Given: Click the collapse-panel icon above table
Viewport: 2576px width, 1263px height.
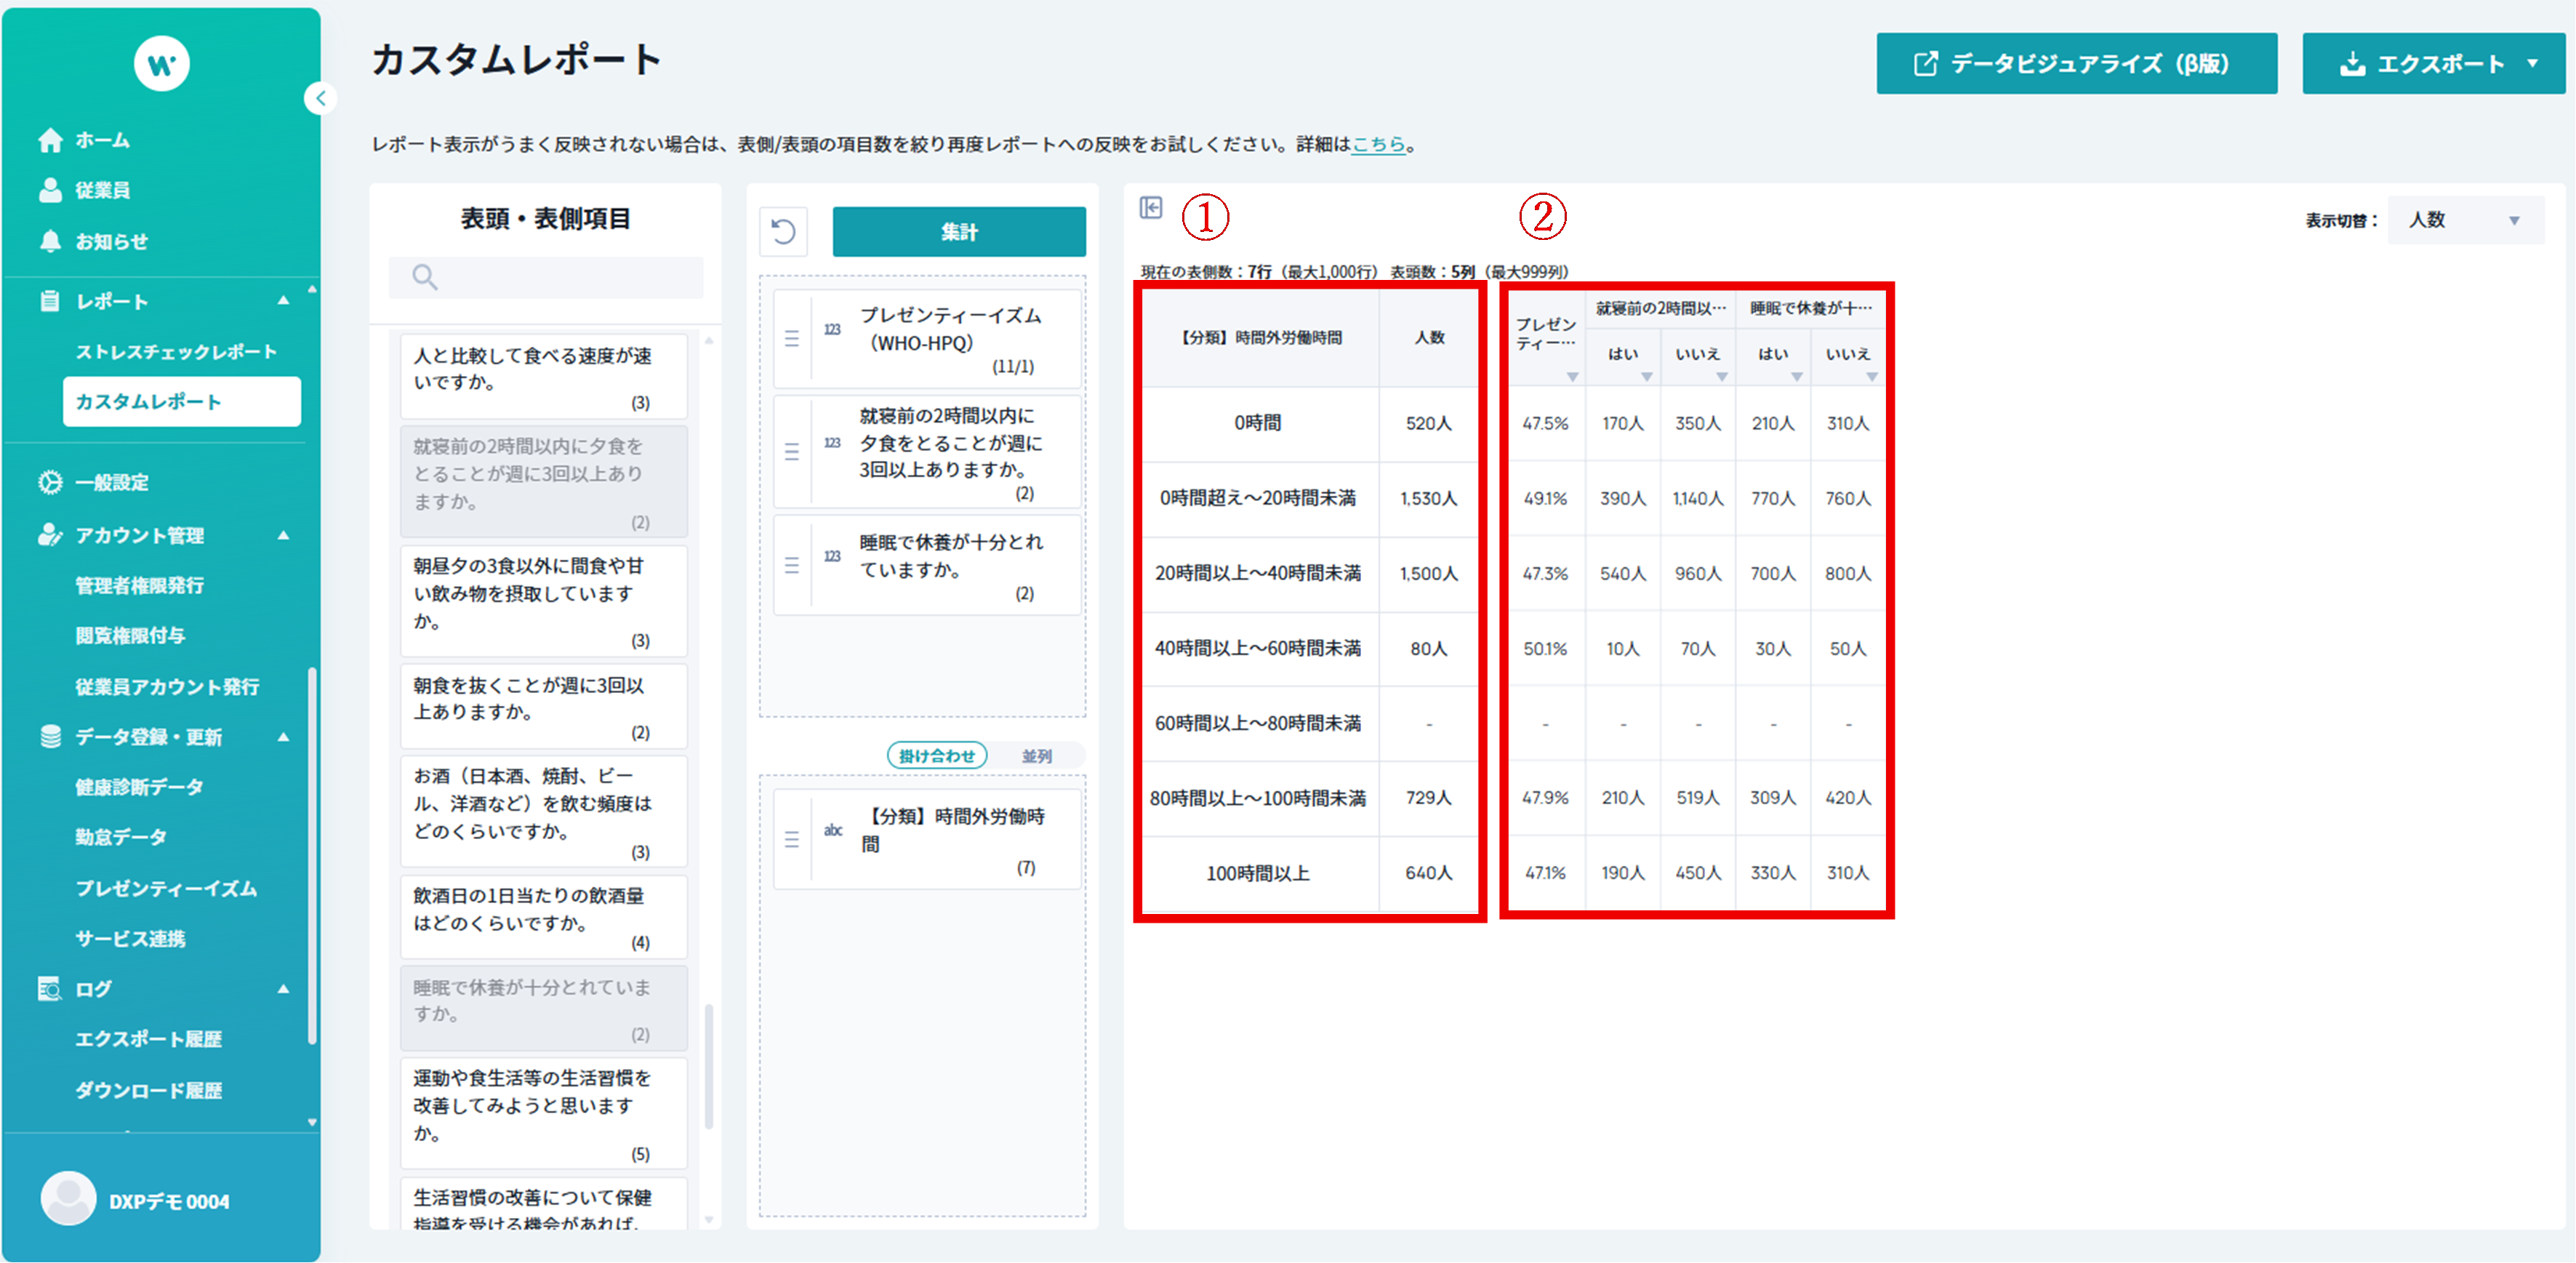Looking at the screenshot, I should click(1151, 207).
